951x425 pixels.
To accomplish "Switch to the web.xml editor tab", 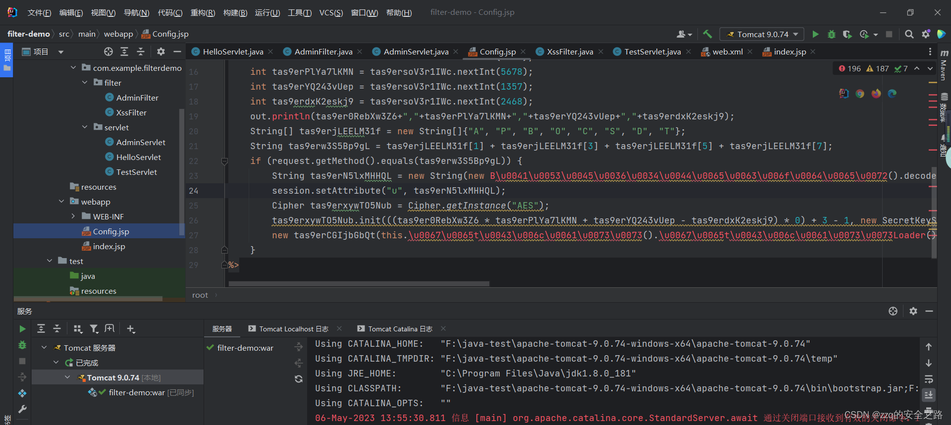I will tap(727, 52).
